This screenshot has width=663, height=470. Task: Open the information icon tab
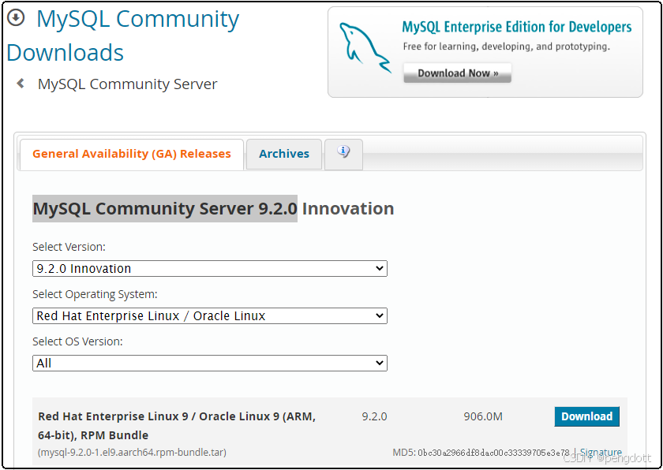pos(343,154)
